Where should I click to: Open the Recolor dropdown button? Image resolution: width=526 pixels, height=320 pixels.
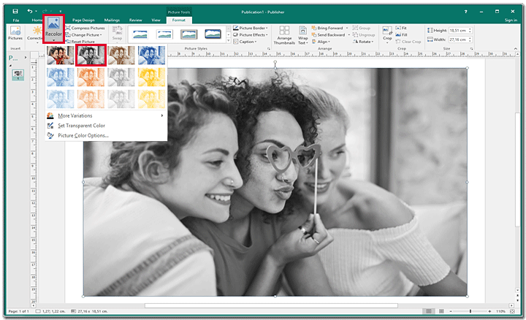[53, 29]
